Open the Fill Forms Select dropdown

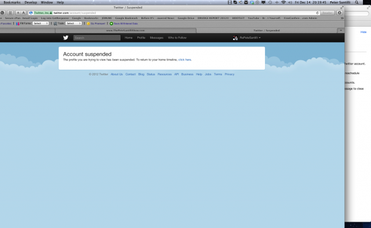tap(41, 23)
